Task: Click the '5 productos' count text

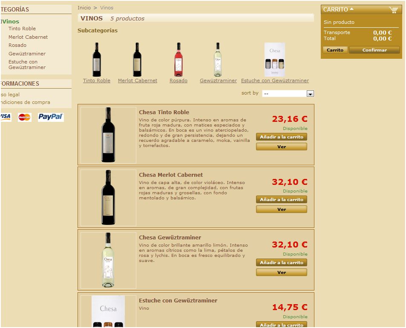Action: [x=127, y=19]
